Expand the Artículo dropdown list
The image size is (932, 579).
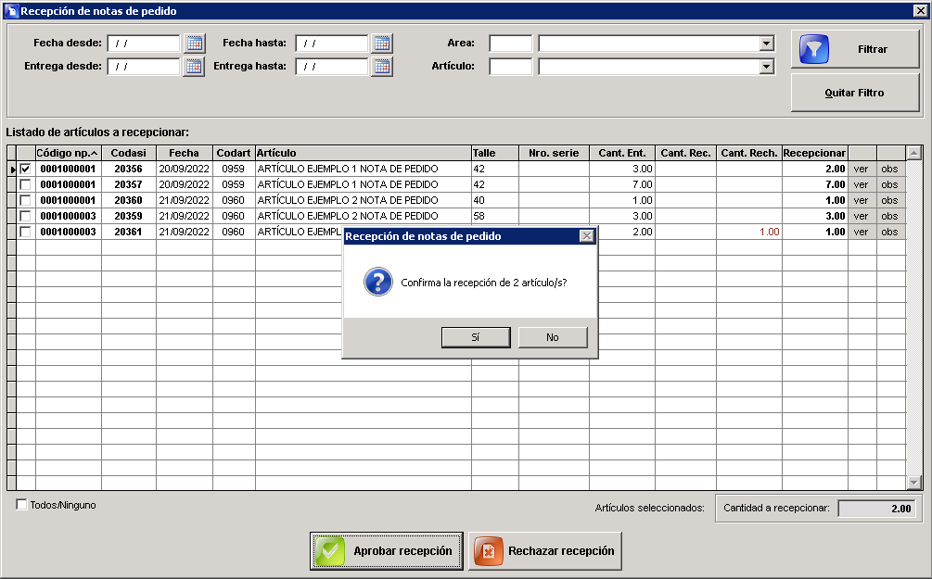click(767, 67)
